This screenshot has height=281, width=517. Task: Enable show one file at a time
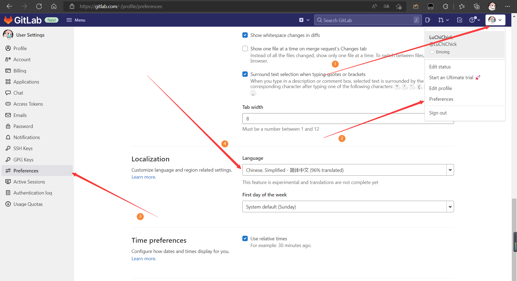pos(245,48)
